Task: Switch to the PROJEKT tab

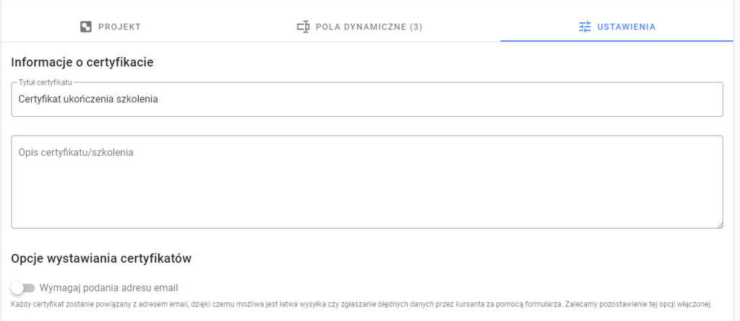Action: pyautogui.click(x=111, y=27)
